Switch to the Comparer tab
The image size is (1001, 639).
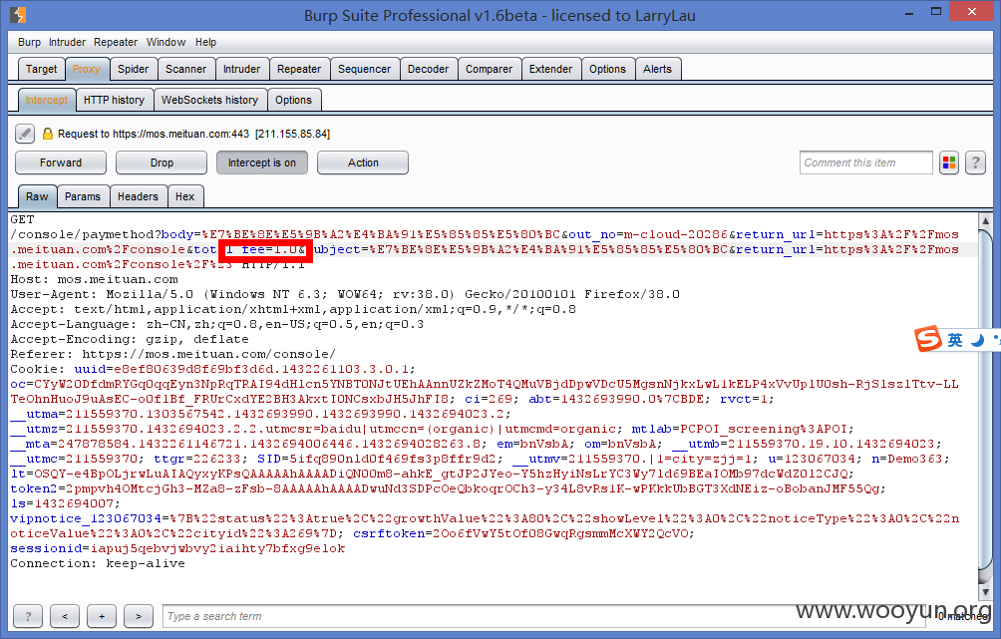pyautogui.click(x=489, y=69)
